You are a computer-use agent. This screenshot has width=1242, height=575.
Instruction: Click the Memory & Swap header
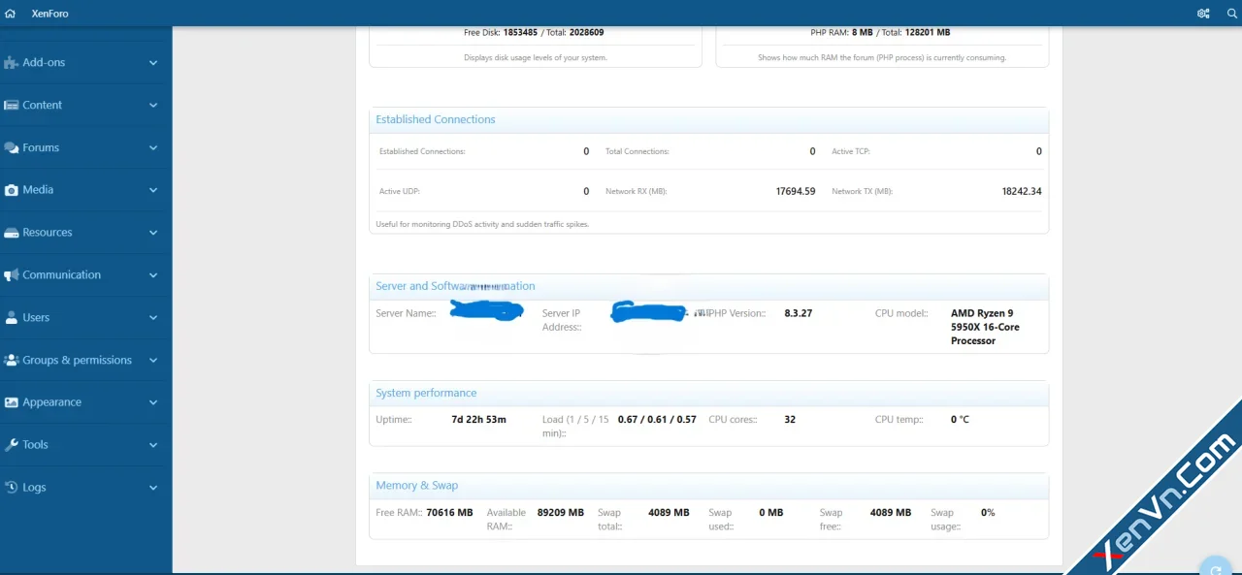click(x=417, y=485)
